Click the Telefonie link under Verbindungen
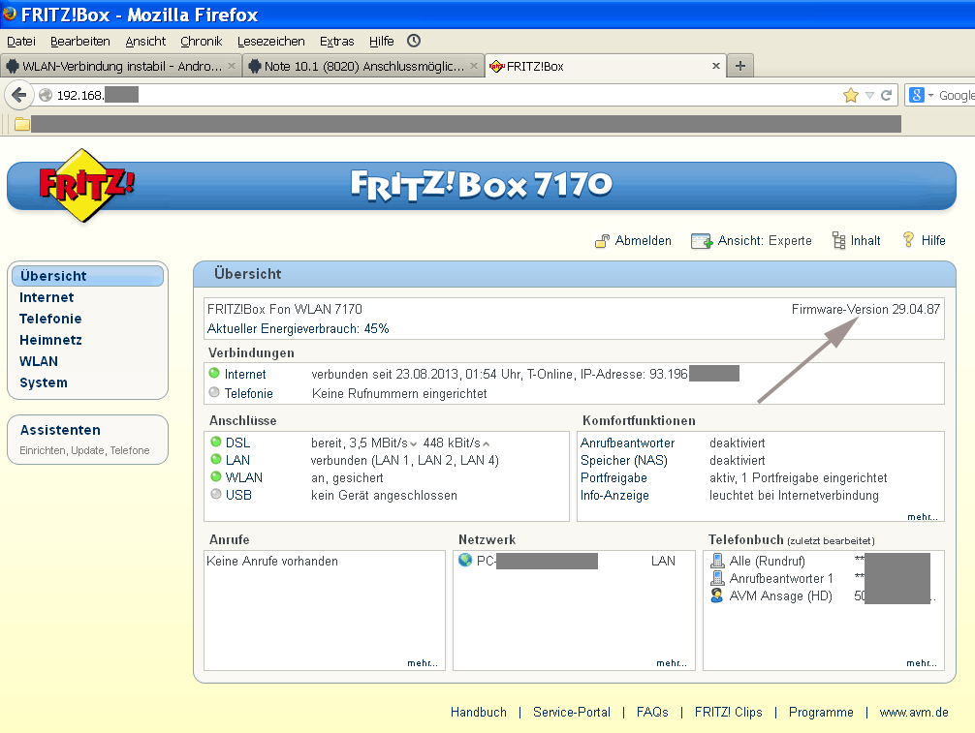Viewport: 975px width, 733px height. pos(249,393)
